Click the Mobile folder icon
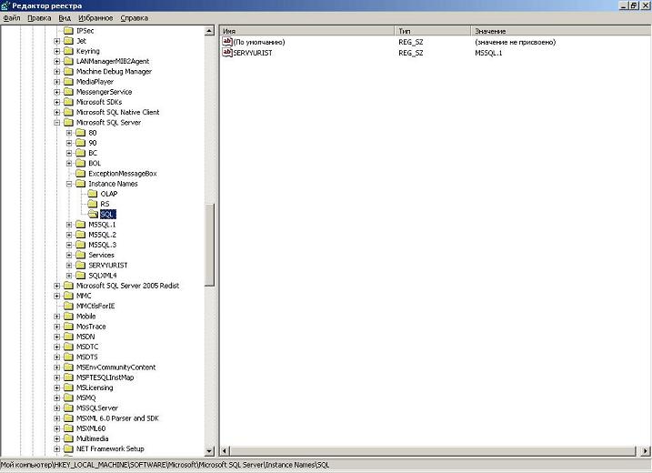Viewport: 652px width, 473px height. tap(68, 317)
